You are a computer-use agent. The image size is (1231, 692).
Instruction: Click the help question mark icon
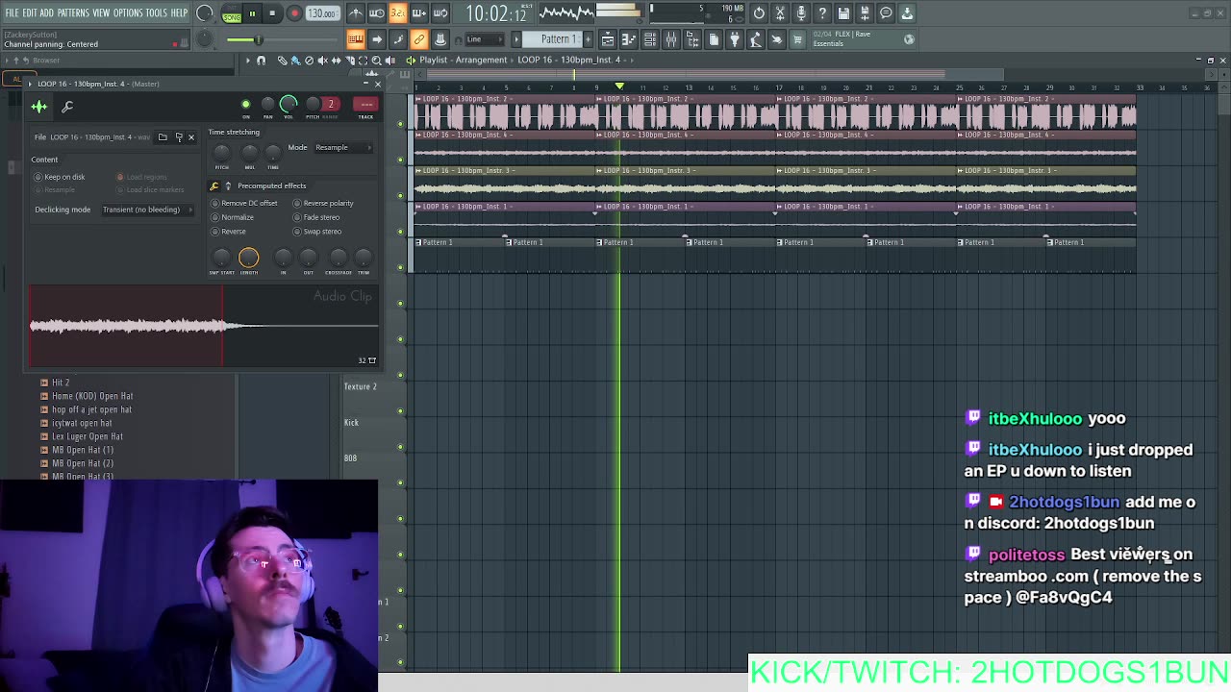(822, 13)
